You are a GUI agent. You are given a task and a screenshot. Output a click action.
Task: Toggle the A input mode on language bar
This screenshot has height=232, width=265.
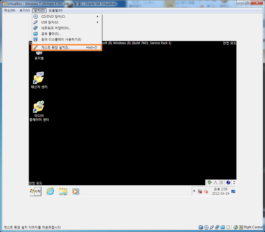click(215, 183)
